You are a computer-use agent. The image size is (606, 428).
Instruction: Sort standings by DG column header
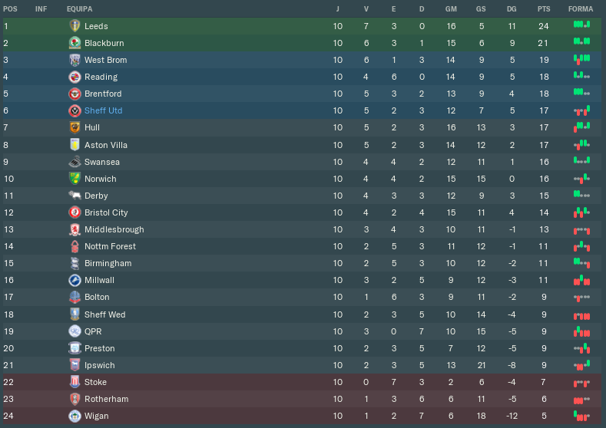coord(512,8)
